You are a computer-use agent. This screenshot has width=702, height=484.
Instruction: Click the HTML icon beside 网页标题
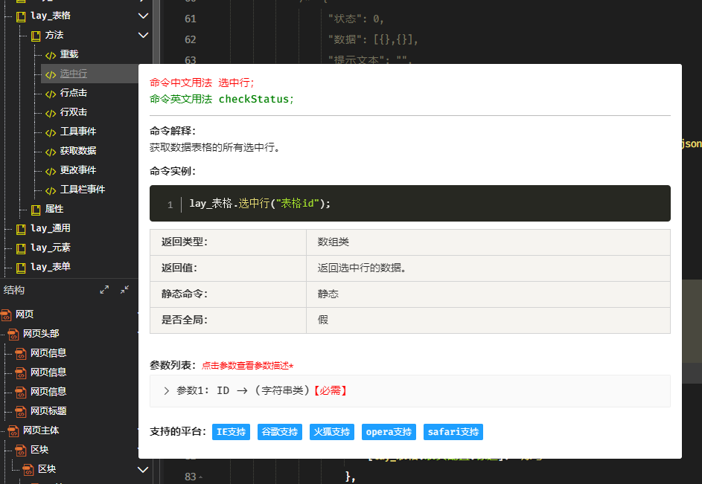[x=21, y=412]
